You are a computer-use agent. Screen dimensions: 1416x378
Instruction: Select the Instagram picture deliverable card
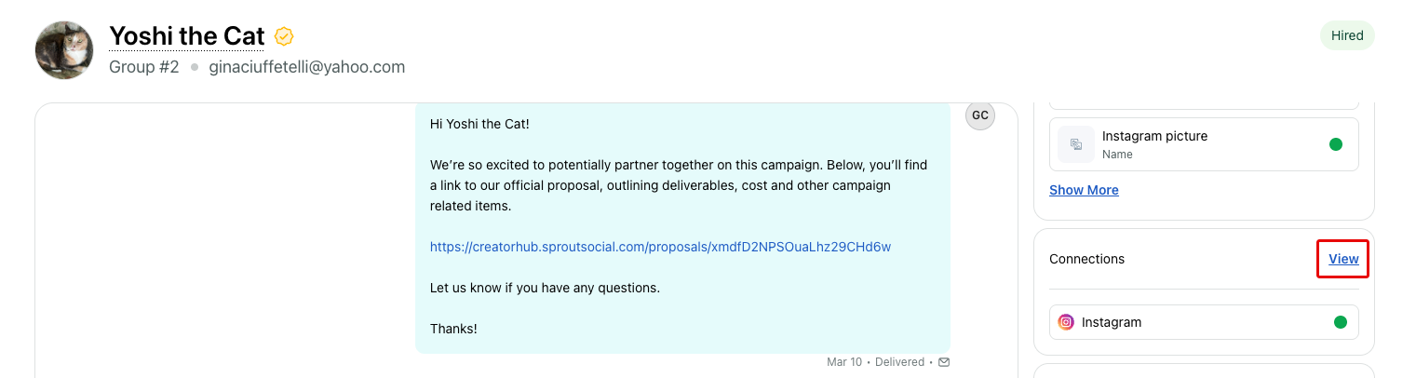(1204, 144)
